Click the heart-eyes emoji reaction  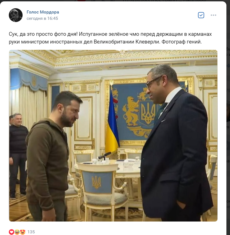[23, 232]
